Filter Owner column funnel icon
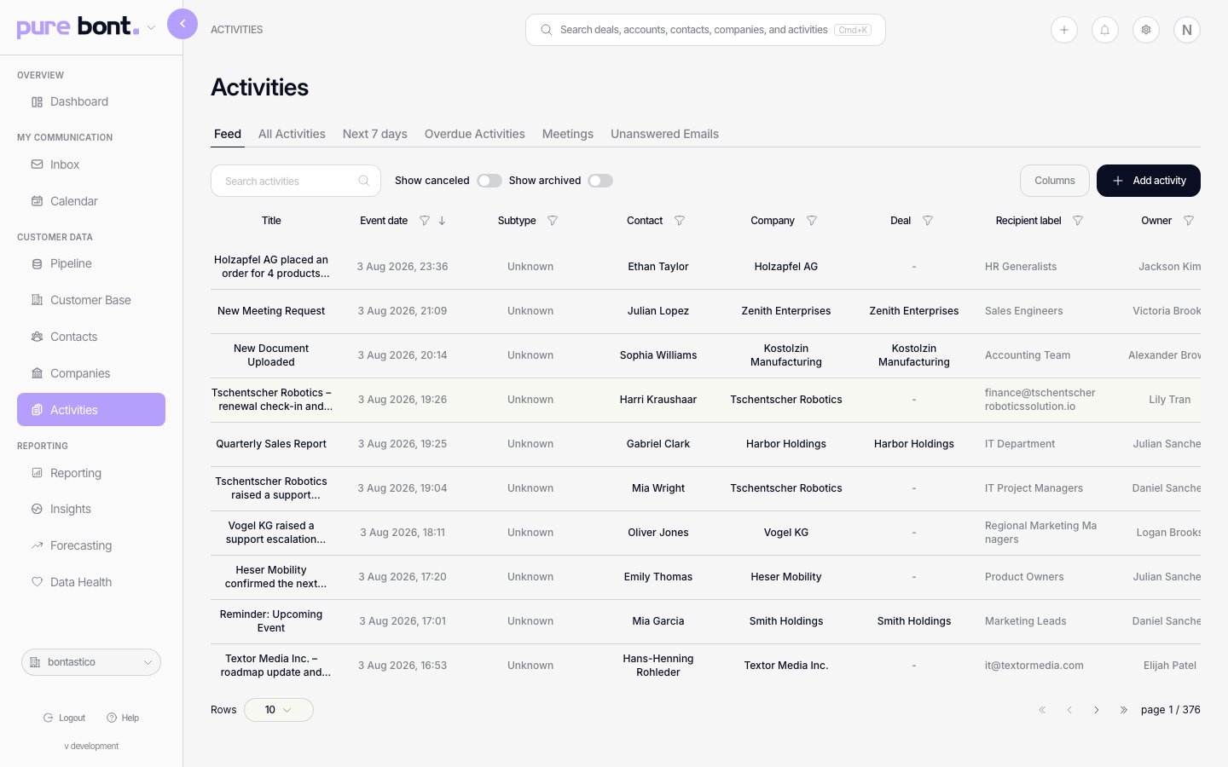This screenshot has height=767, width=1228. point(1189,221)
